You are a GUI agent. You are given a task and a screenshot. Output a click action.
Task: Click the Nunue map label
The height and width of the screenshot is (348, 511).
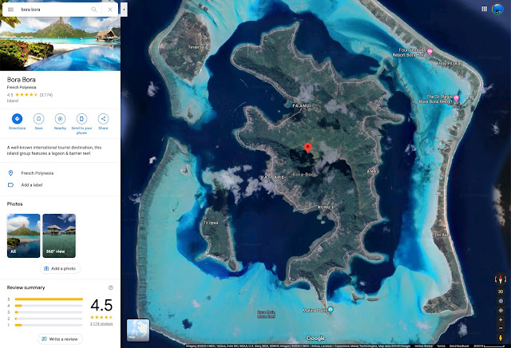[x=326, y=208]
